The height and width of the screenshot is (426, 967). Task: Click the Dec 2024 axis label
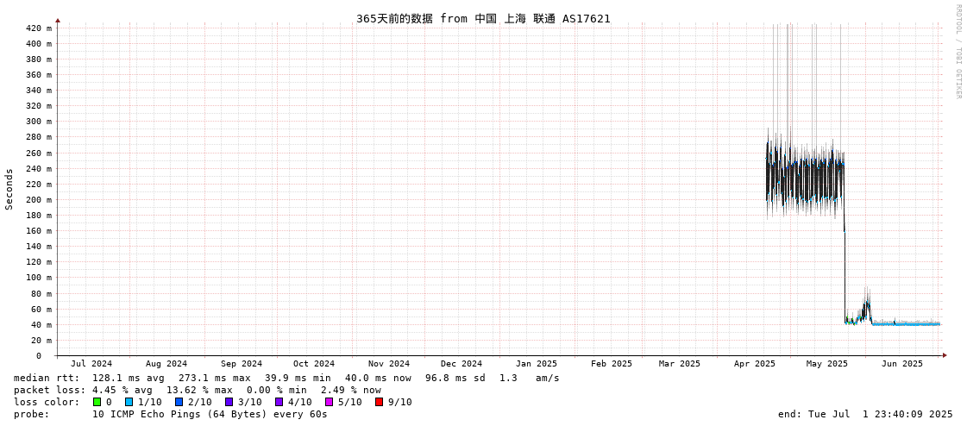(x=462, y=364)
